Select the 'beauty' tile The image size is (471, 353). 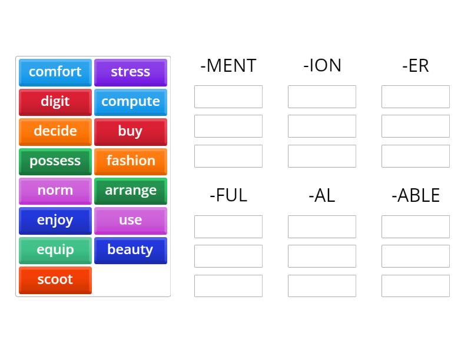point(131,250)
